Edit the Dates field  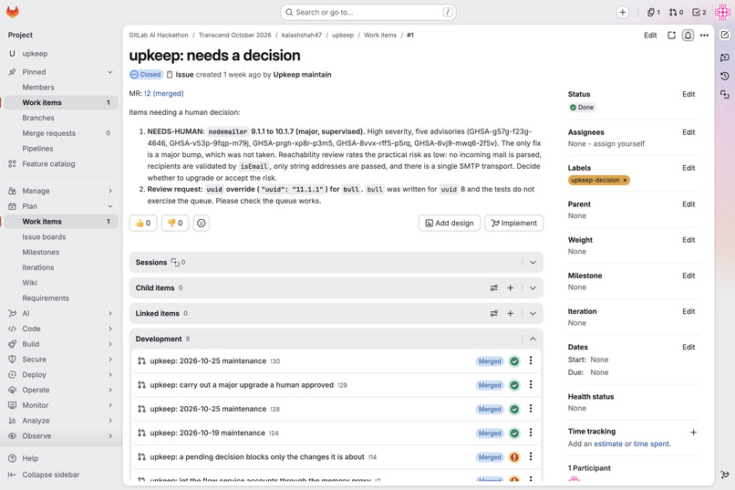point(688,347)
